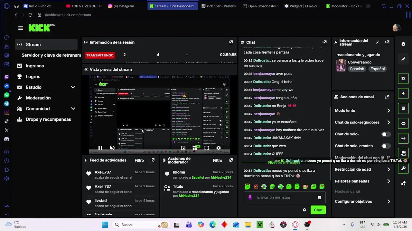Pop out the Acciones de moderador panel
This screenshot has height=231, width=412.
(x=231, y=160)
